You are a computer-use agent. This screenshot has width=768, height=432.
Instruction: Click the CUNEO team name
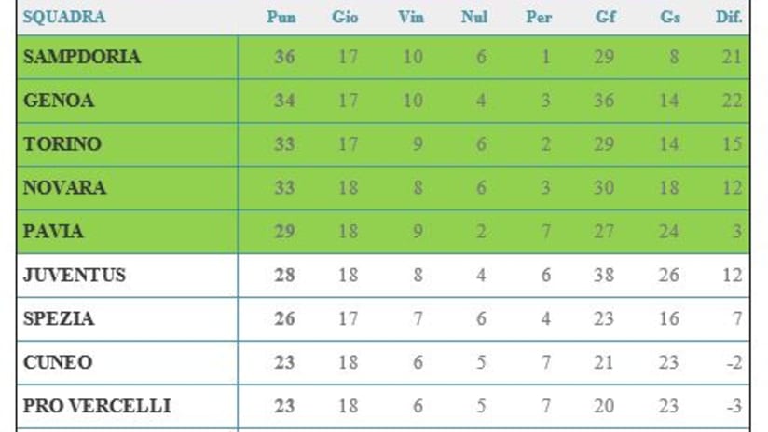58,363
